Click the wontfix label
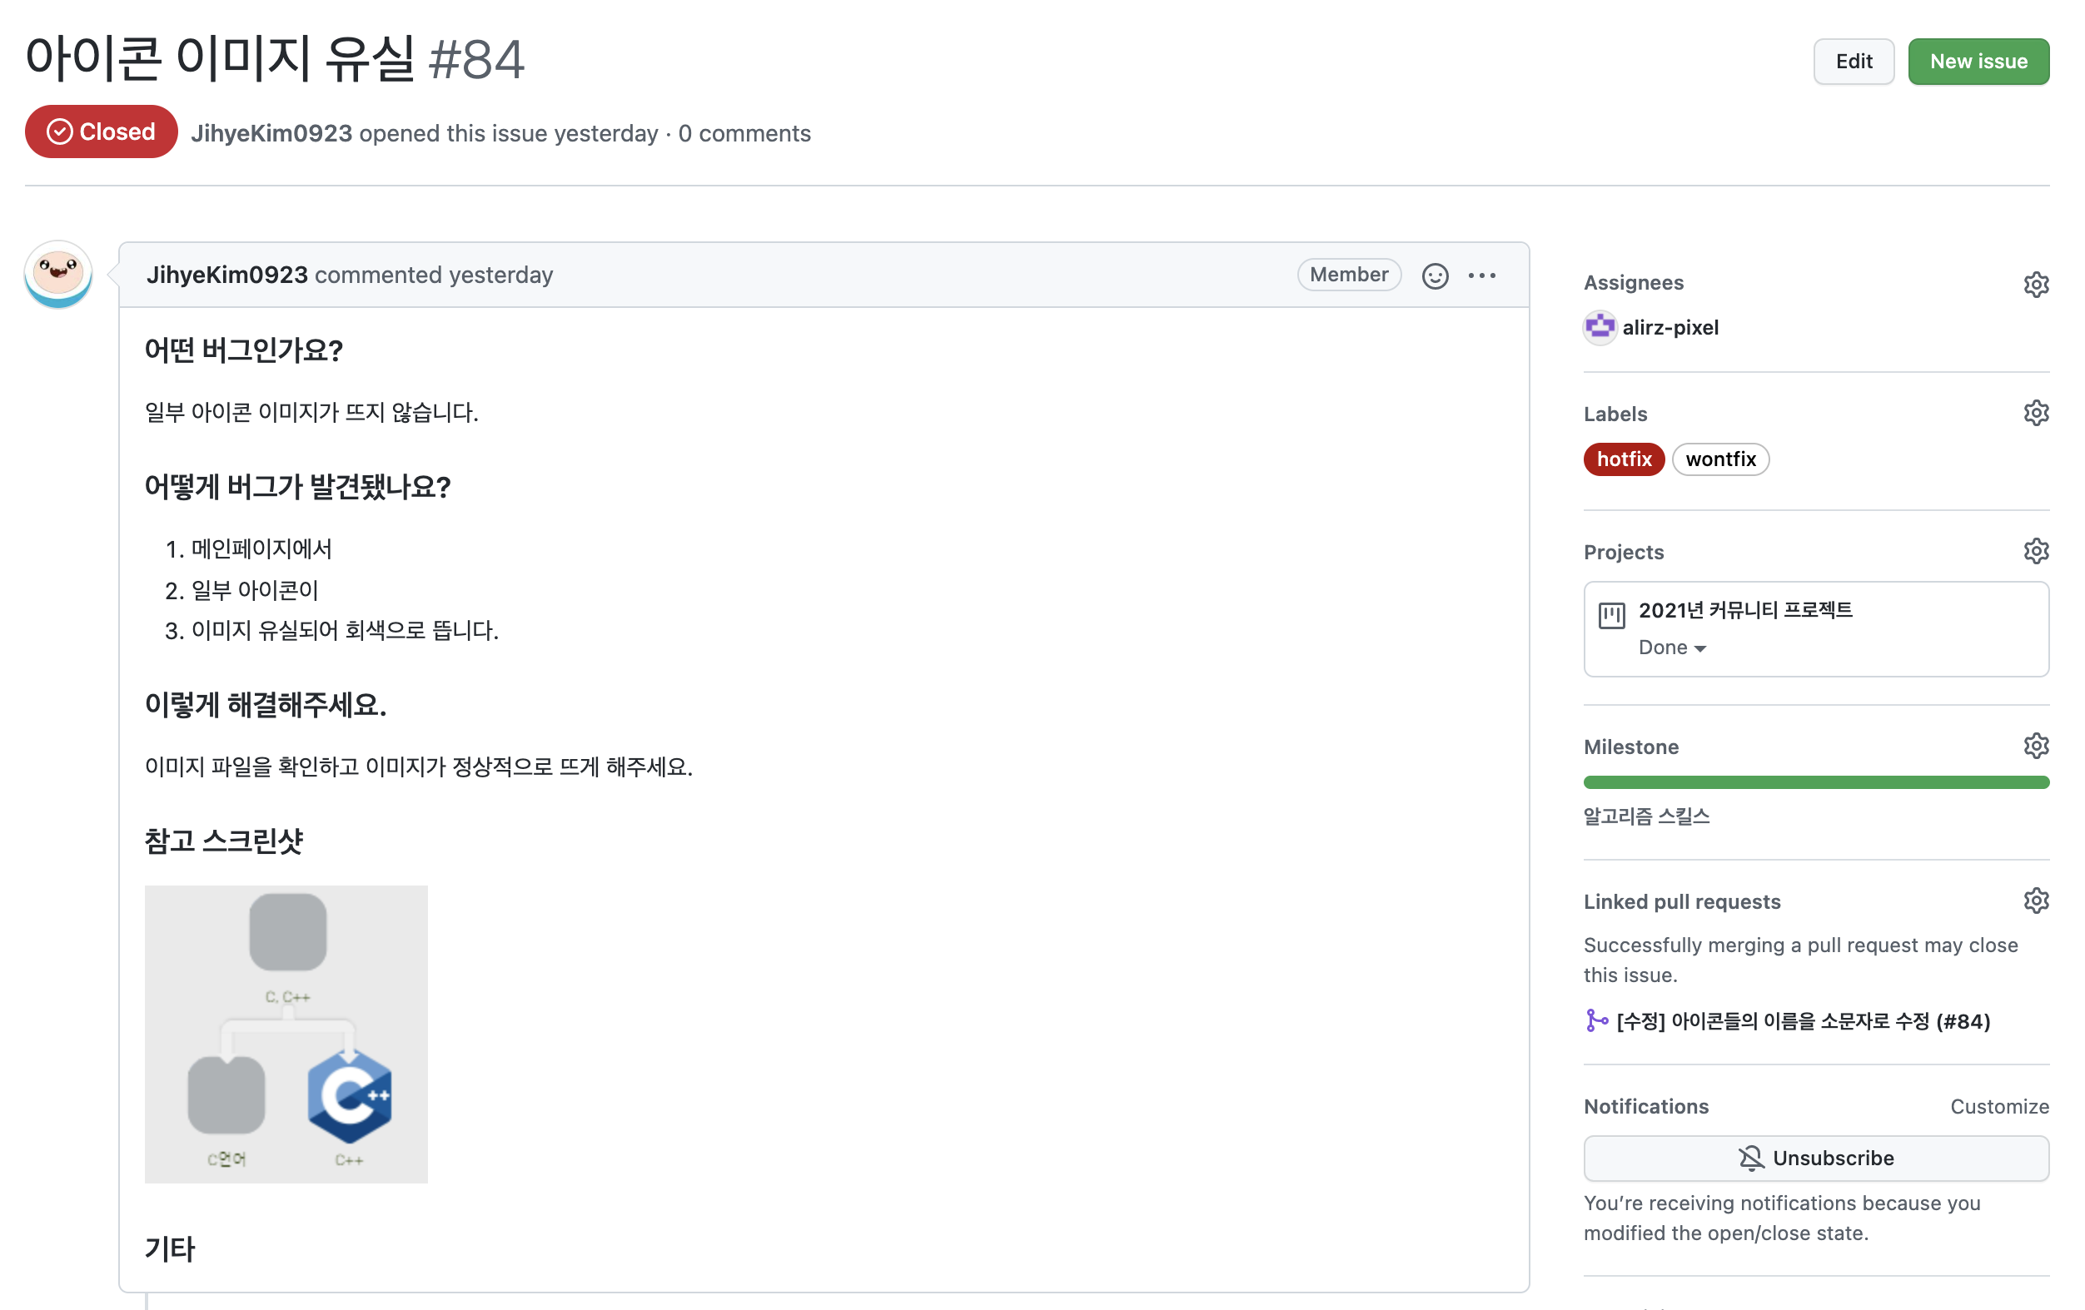 [1720, 459]
